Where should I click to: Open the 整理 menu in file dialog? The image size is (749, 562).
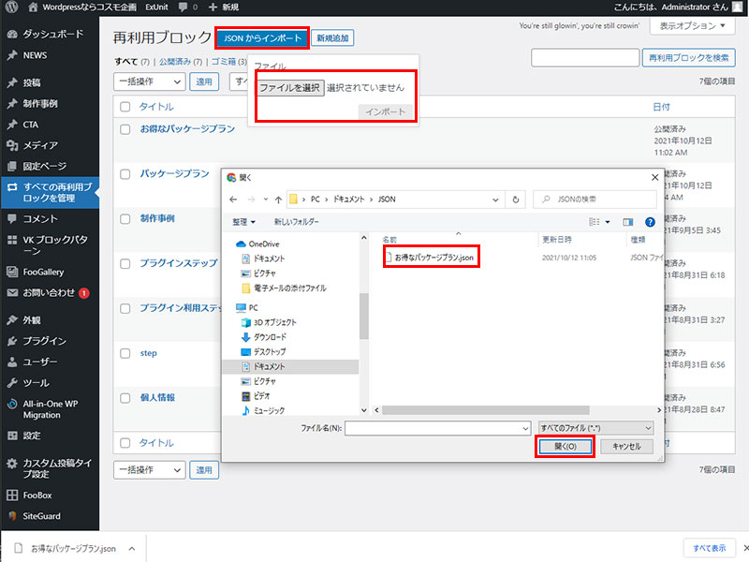coord(244,222)
